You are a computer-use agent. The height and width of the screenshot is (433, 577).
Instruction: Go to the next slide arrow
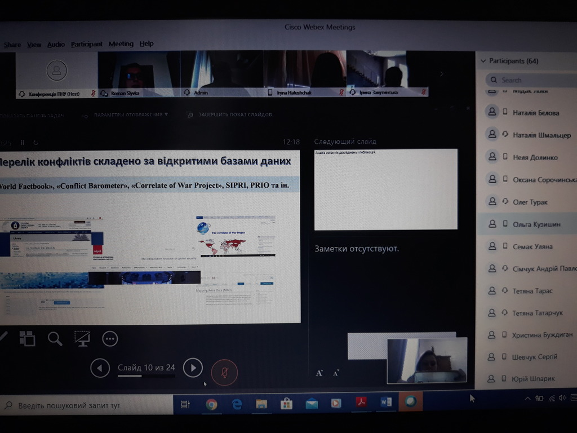click(x=193, y=368)
